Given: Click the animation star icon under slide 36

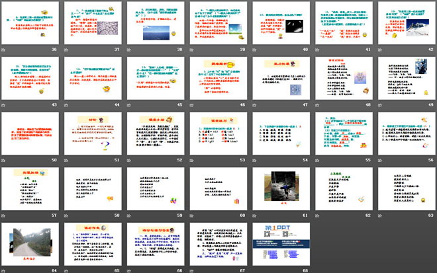Looking at the screenshot, I should [3, 50].
